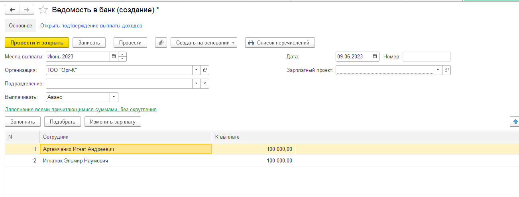Open attached files via paperclip icon
Viewport: 519px width, 197px height.
pyautogui.click(x=161, y=42)
